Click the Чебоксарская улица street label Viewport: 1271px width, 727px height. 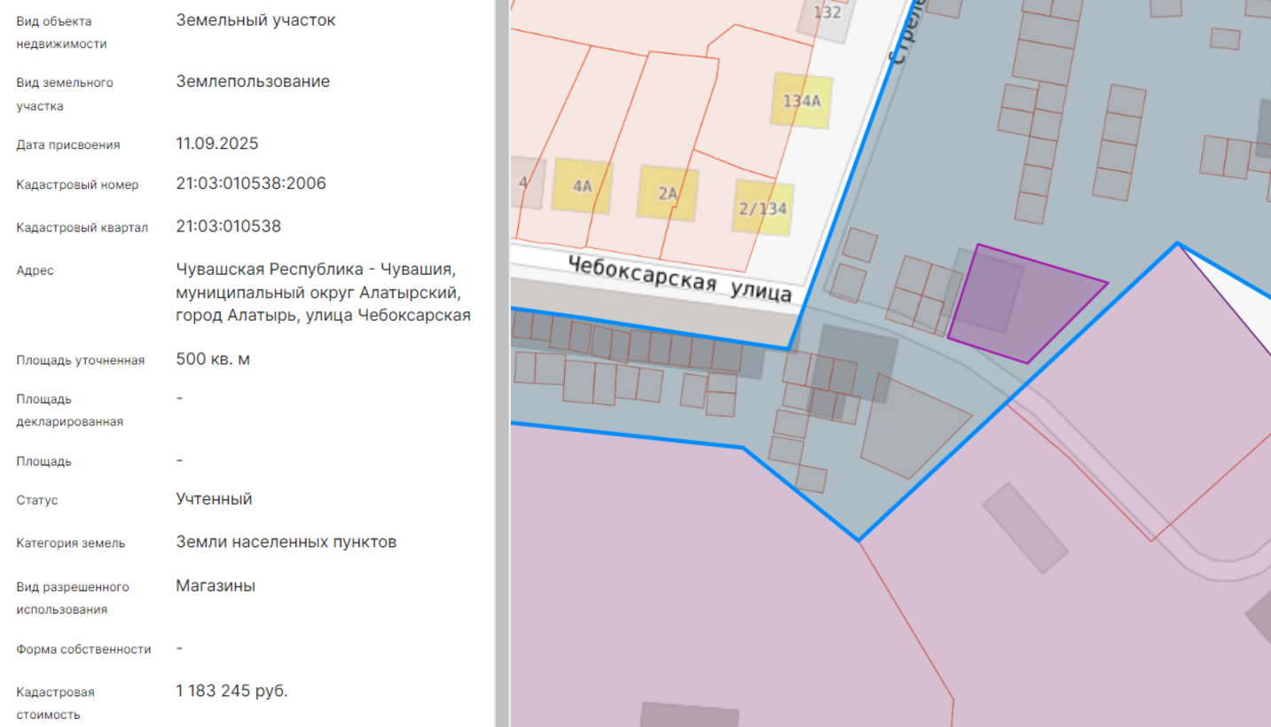679,278
